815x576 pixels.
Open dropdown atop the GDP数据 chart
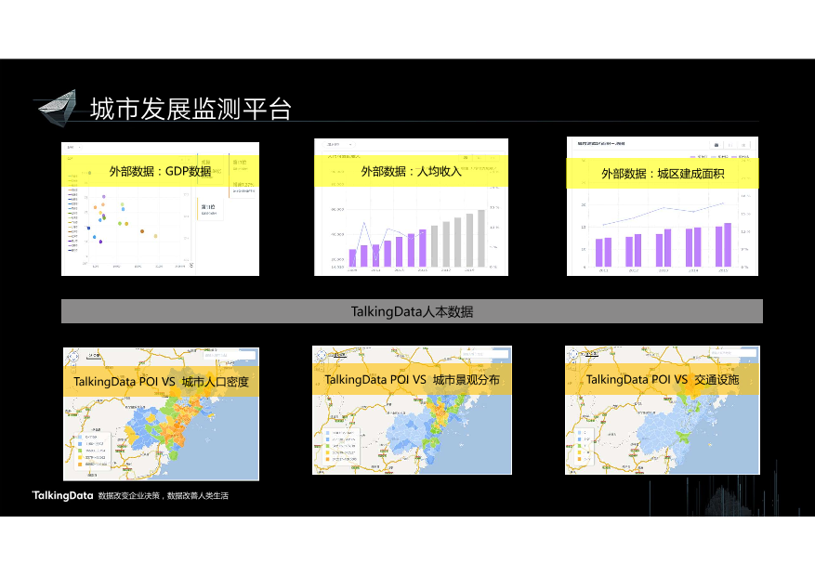tap(72, 148)
